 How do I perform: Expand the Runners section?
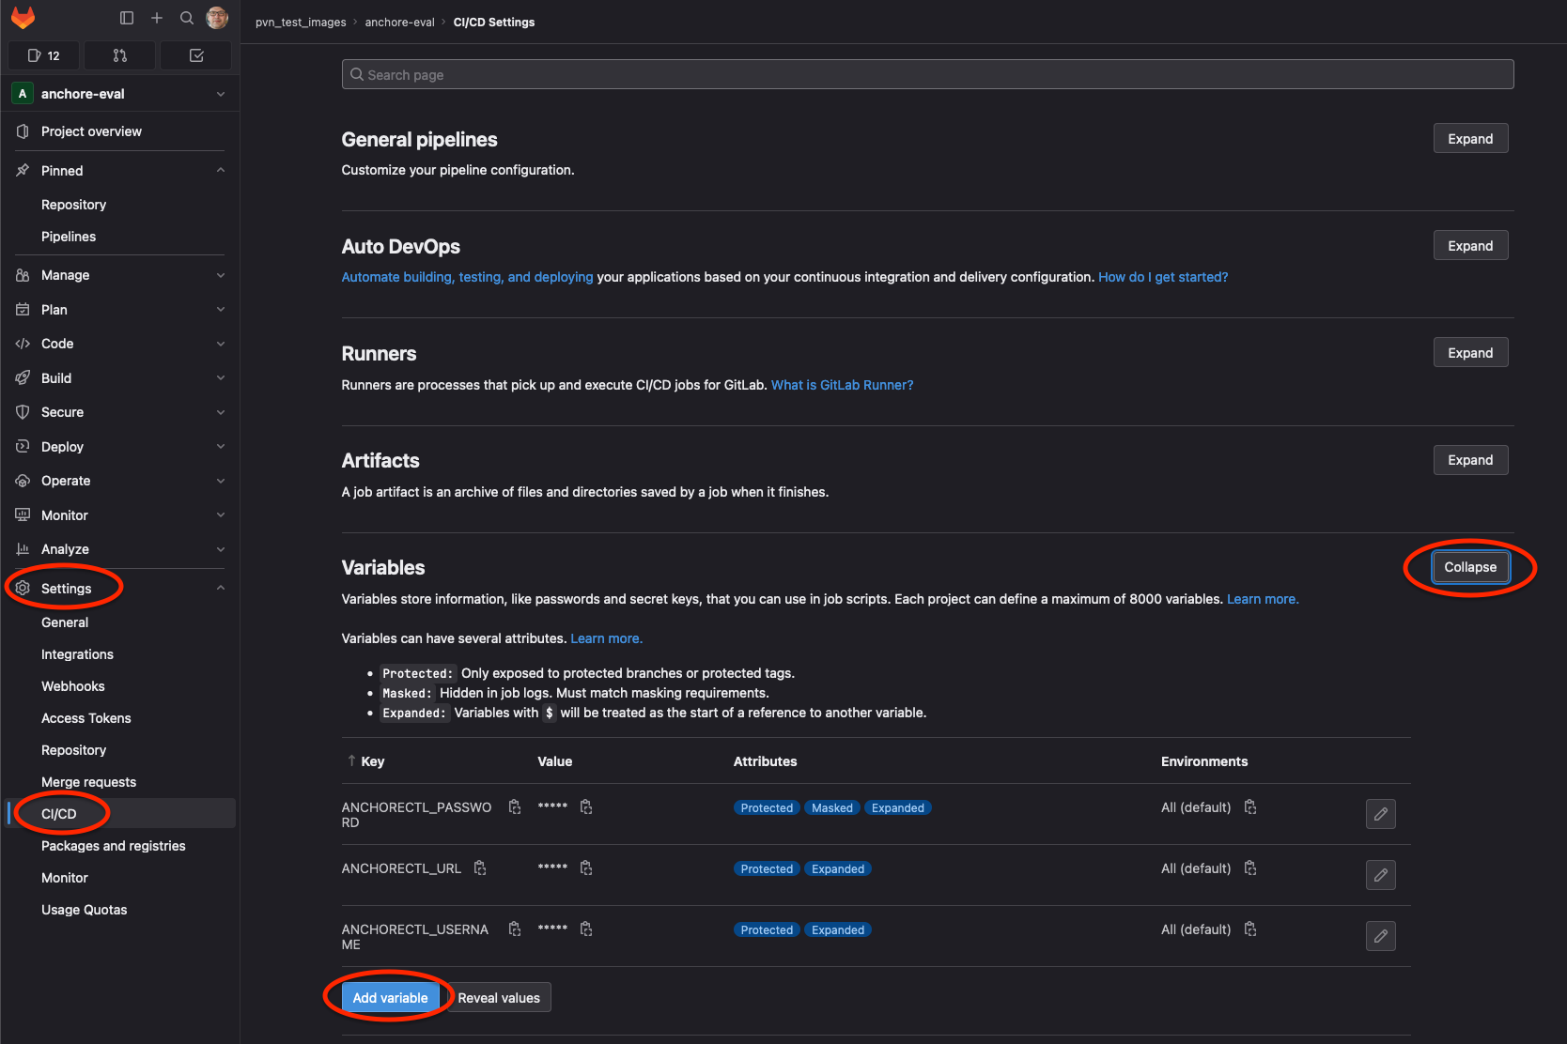tap(1469, 353)
